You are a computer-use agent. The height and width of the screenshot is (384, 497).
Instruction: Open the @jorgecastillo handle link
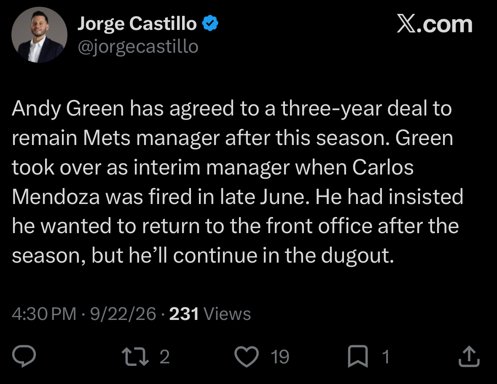pos(138,47)
